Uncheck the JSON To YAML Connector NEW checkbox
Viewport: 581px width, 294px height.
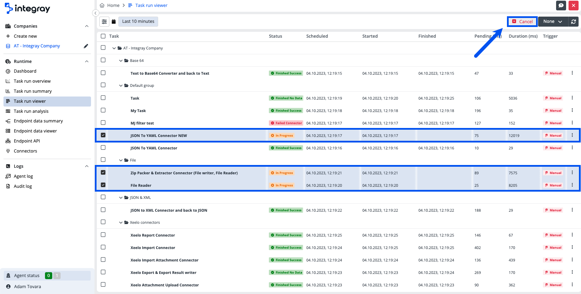pyautogui.click(x=103, y=135)
